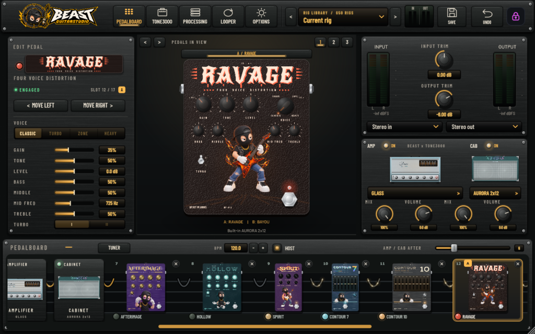This screenshot has height=334, width=535.
Task: Toggle the AMP on switch
Action: [386, 146]
